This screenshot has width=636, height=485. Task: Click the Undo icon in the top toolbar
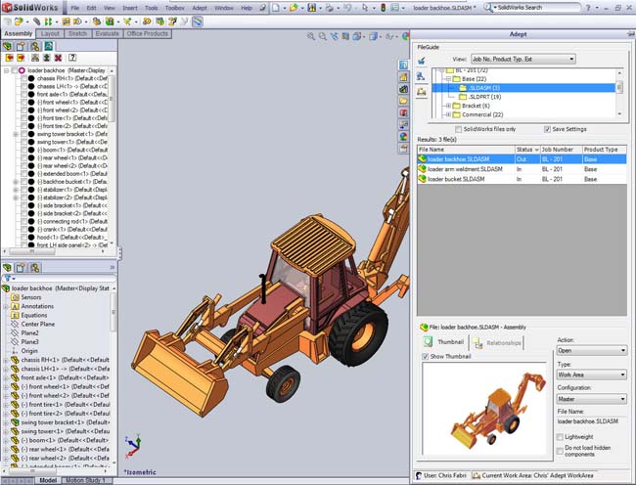tap(347, 8)
